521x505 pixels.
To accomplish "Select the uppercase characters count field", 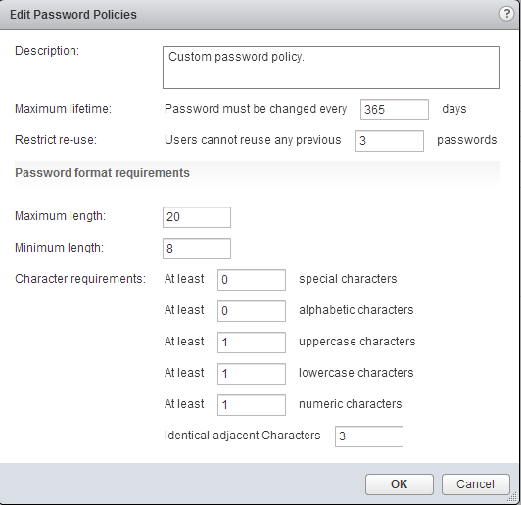I will pyautogui.click(x=252, y=343).
